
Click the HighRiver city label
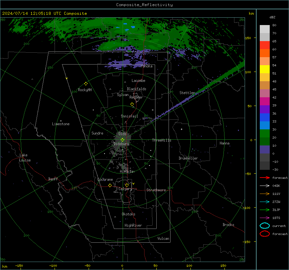(x=133, y=225)
